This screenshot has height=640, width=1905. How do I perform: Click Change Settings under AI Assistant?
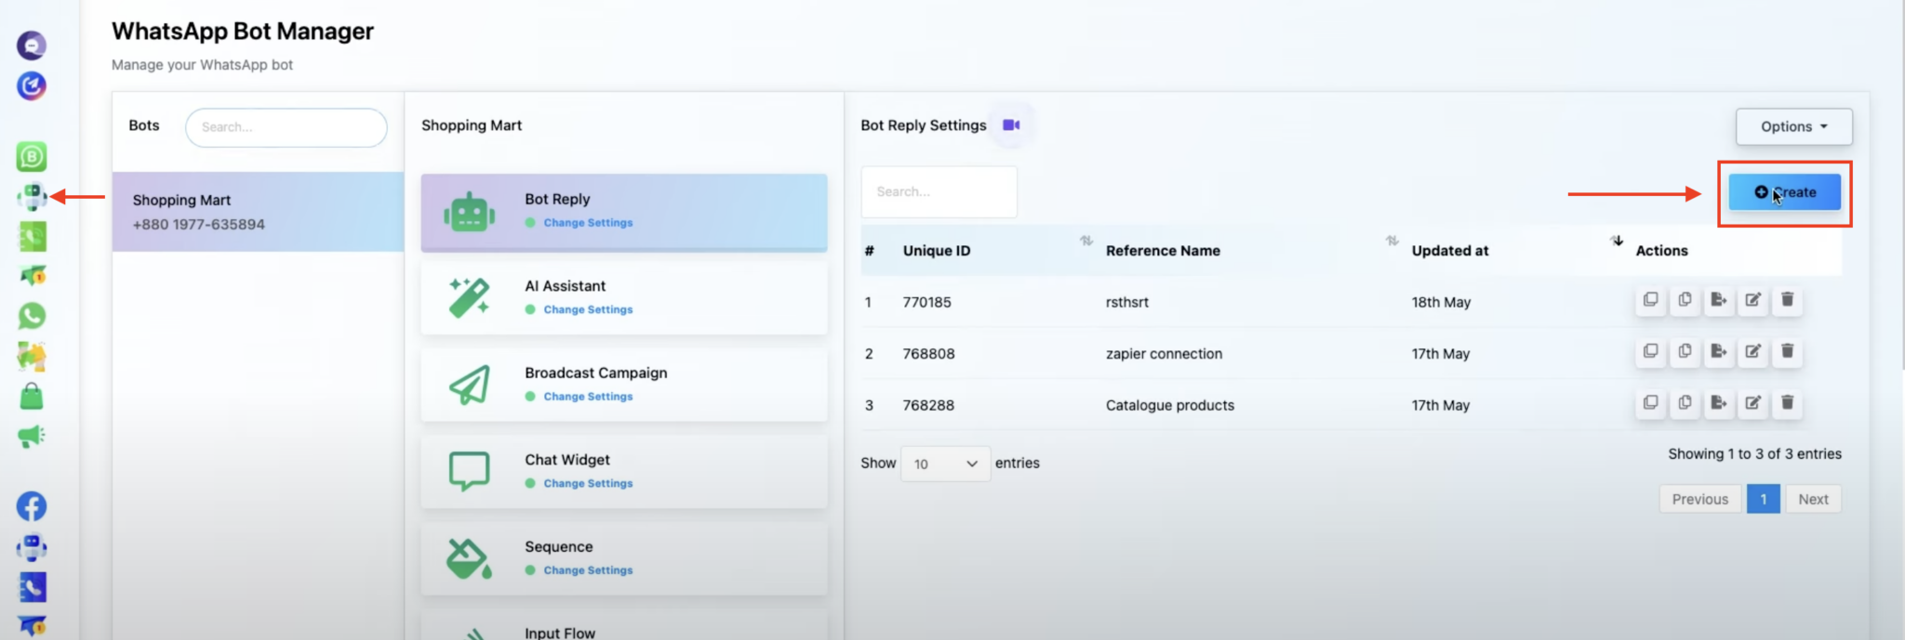click(x=588, y=309)
